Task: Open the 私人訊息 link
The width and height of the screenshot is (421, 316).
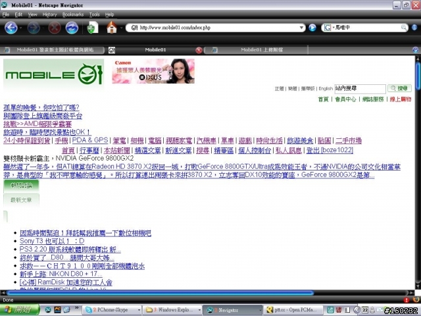Action: [x=288, y=150]
